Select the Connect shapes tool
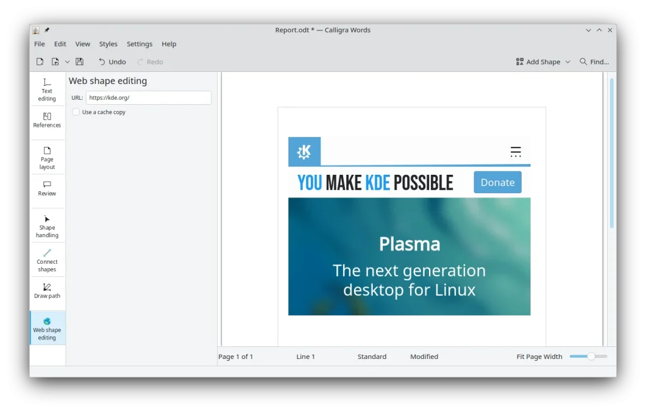Image resolution: width=646 pixels, height=412 pixels. tap(47, 261)
